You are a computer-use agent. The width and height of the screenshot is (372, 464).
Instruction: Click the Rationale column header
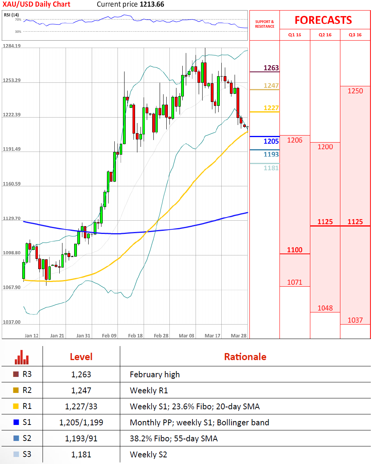point(245,357)
